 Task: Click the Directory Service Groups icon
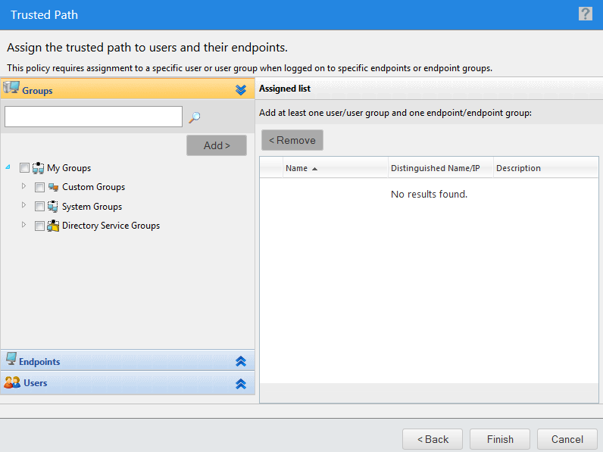53,226
